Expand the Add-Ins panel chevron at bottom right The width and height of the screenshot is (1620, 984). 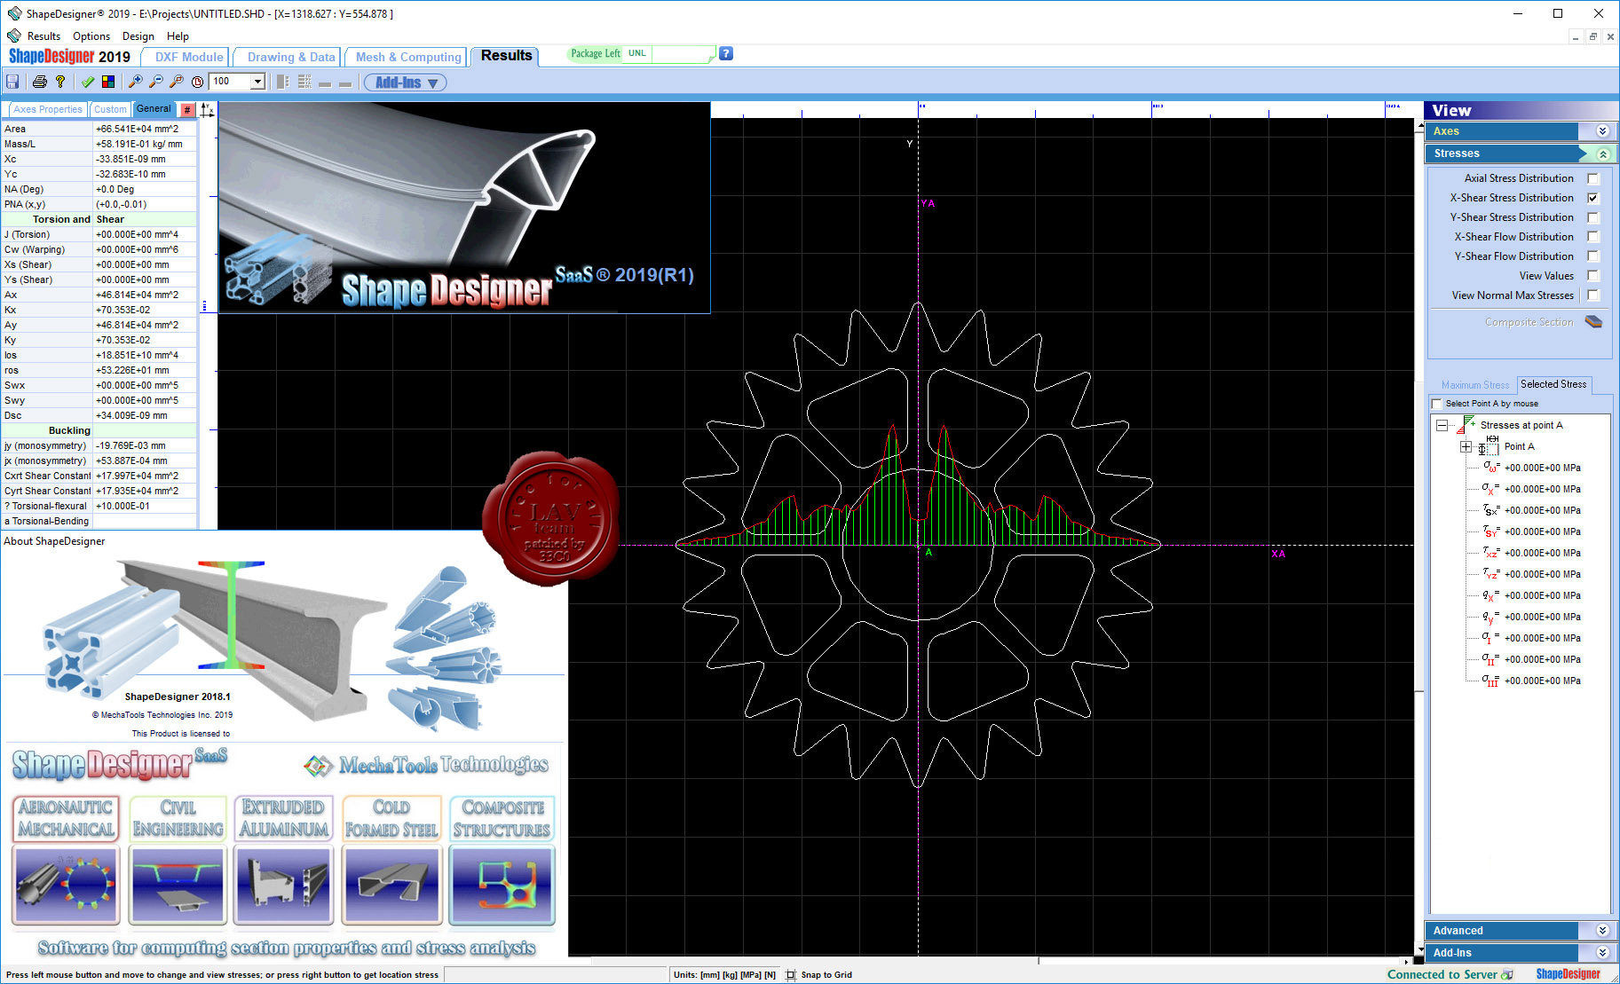[x=1602, y=953]
